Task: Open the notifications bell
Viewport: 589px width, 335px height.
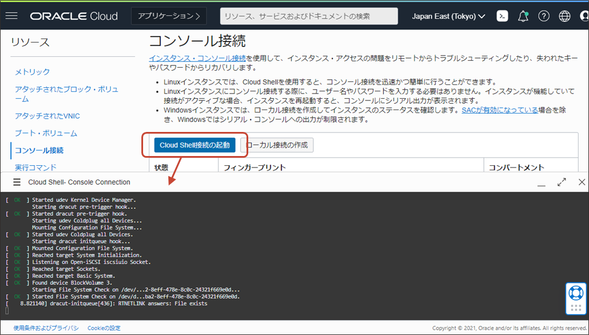Action: pyautogui.click(x=523, y=16)
